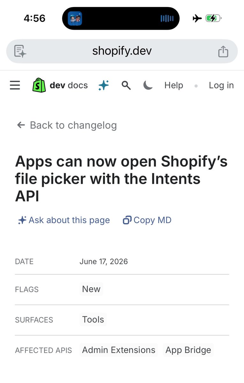Select the New flag tag
This screenshot has width=244, height=383.
(x=91, y=289)
